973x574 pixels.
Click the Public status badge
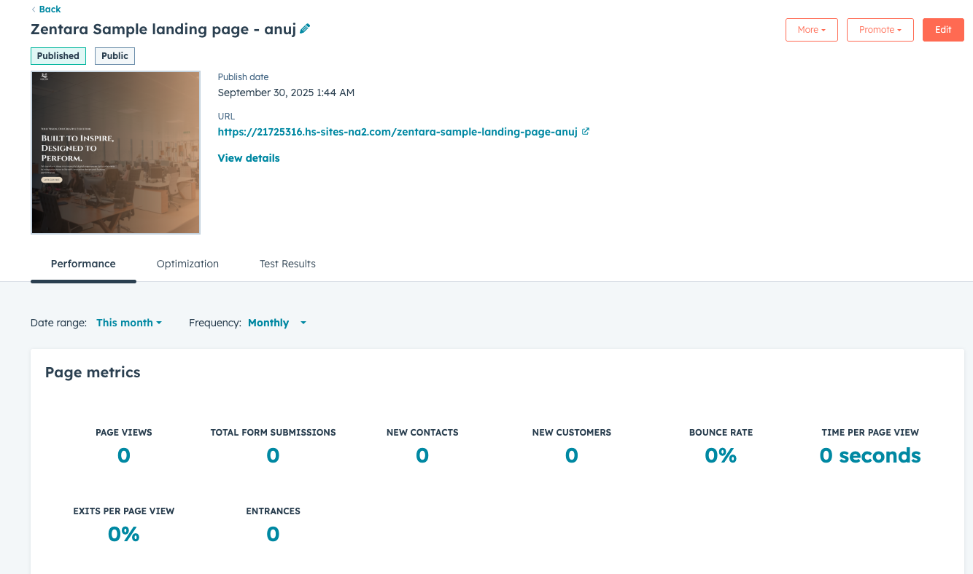pos(115,56)
